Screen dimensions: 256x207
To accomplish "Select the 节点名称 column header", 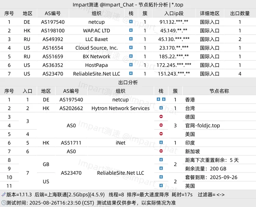I will click(219, 91).
